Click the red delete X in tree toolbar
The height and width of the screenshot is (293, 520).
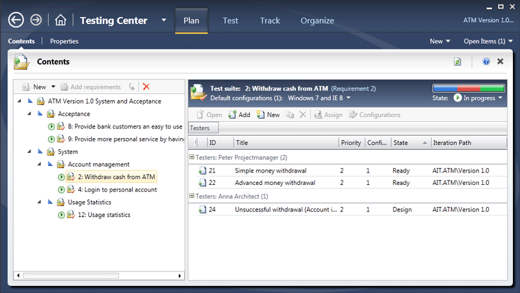(146, 87)
